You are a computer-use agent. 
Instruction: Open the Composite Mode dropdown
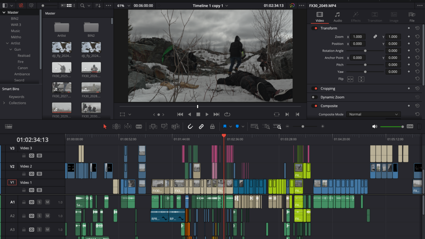tap(373, 114)
